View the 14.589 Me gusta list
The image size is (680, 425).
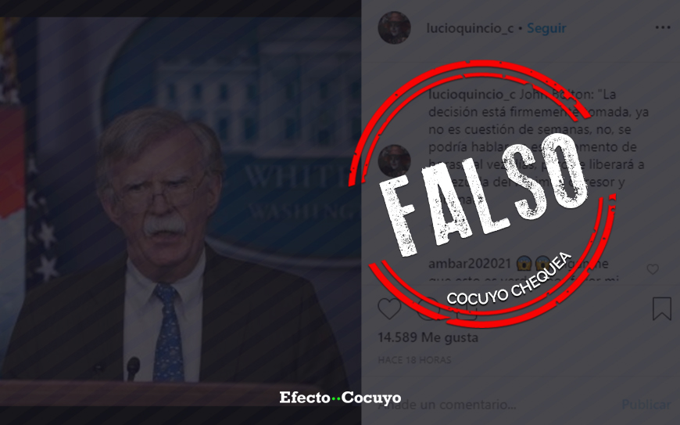tap(428, 337)
